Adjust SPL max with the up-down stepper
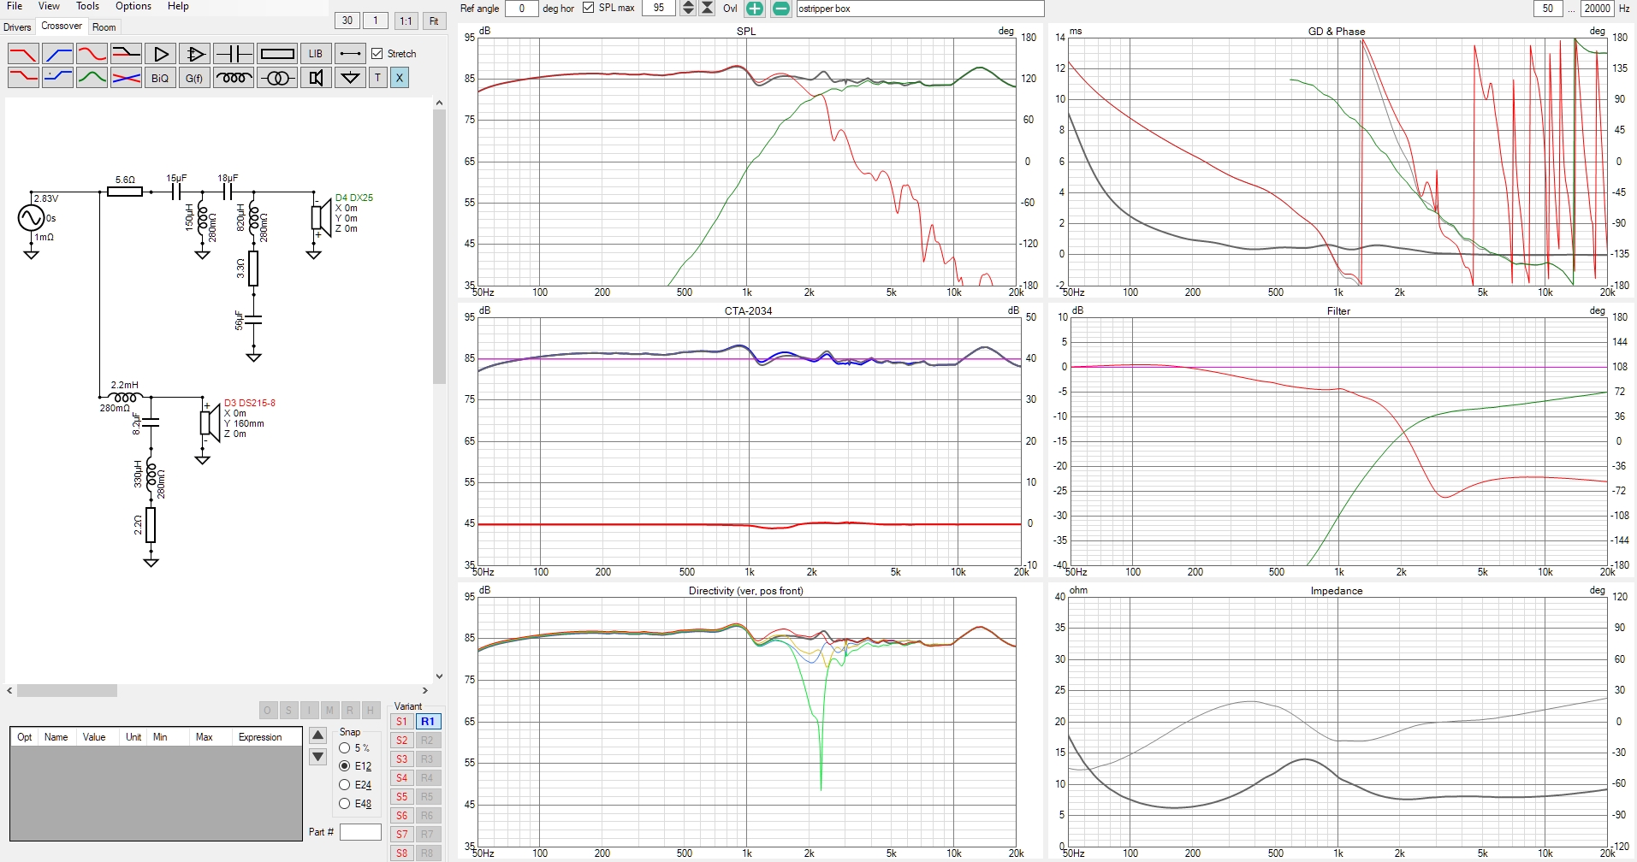 pyautogui.click(x=687, y=9)
